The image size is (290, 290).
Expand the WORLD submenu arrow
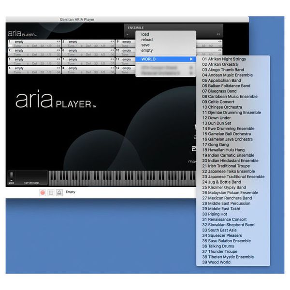pyautogui.click(x=191, y=59)
